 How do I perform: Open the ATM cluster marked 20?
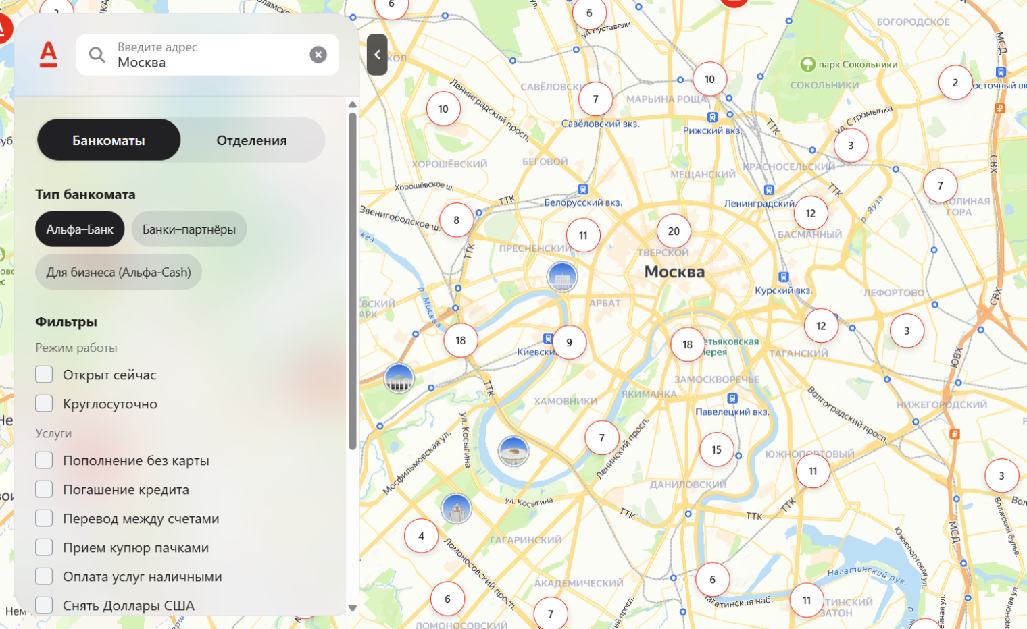(674, 231)
